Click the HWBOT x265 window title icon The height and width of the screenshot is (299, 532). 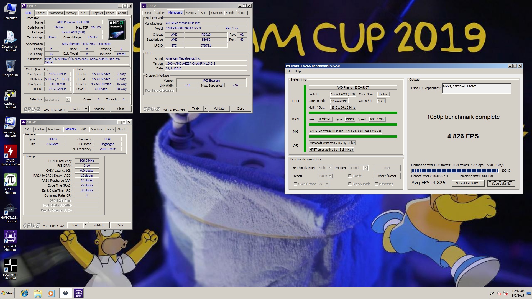288,66
